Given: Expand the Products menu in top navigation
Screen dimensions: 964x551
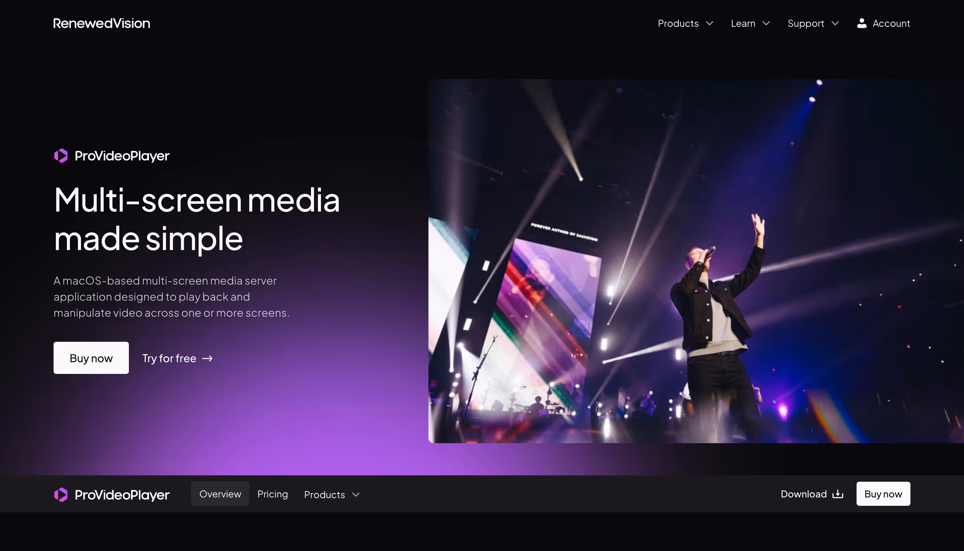Looking at the screenshot, I should [678, 23].
